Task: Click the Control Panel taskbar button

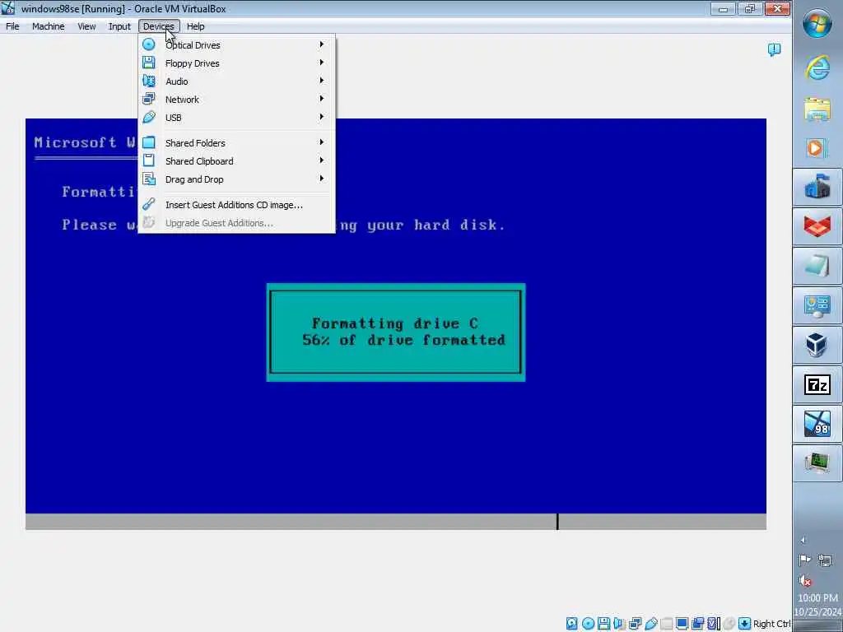Action: pos(817,305)
